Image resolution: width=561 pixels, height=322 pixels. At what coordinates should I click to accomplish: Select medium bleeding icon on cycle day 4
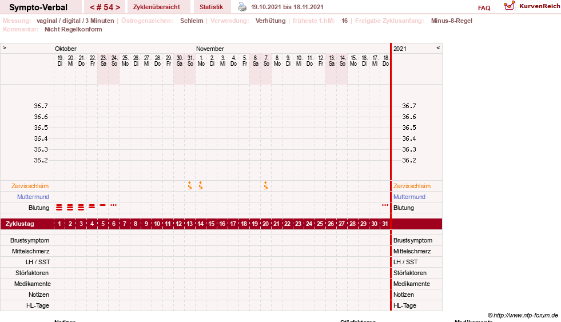(92, 206)
